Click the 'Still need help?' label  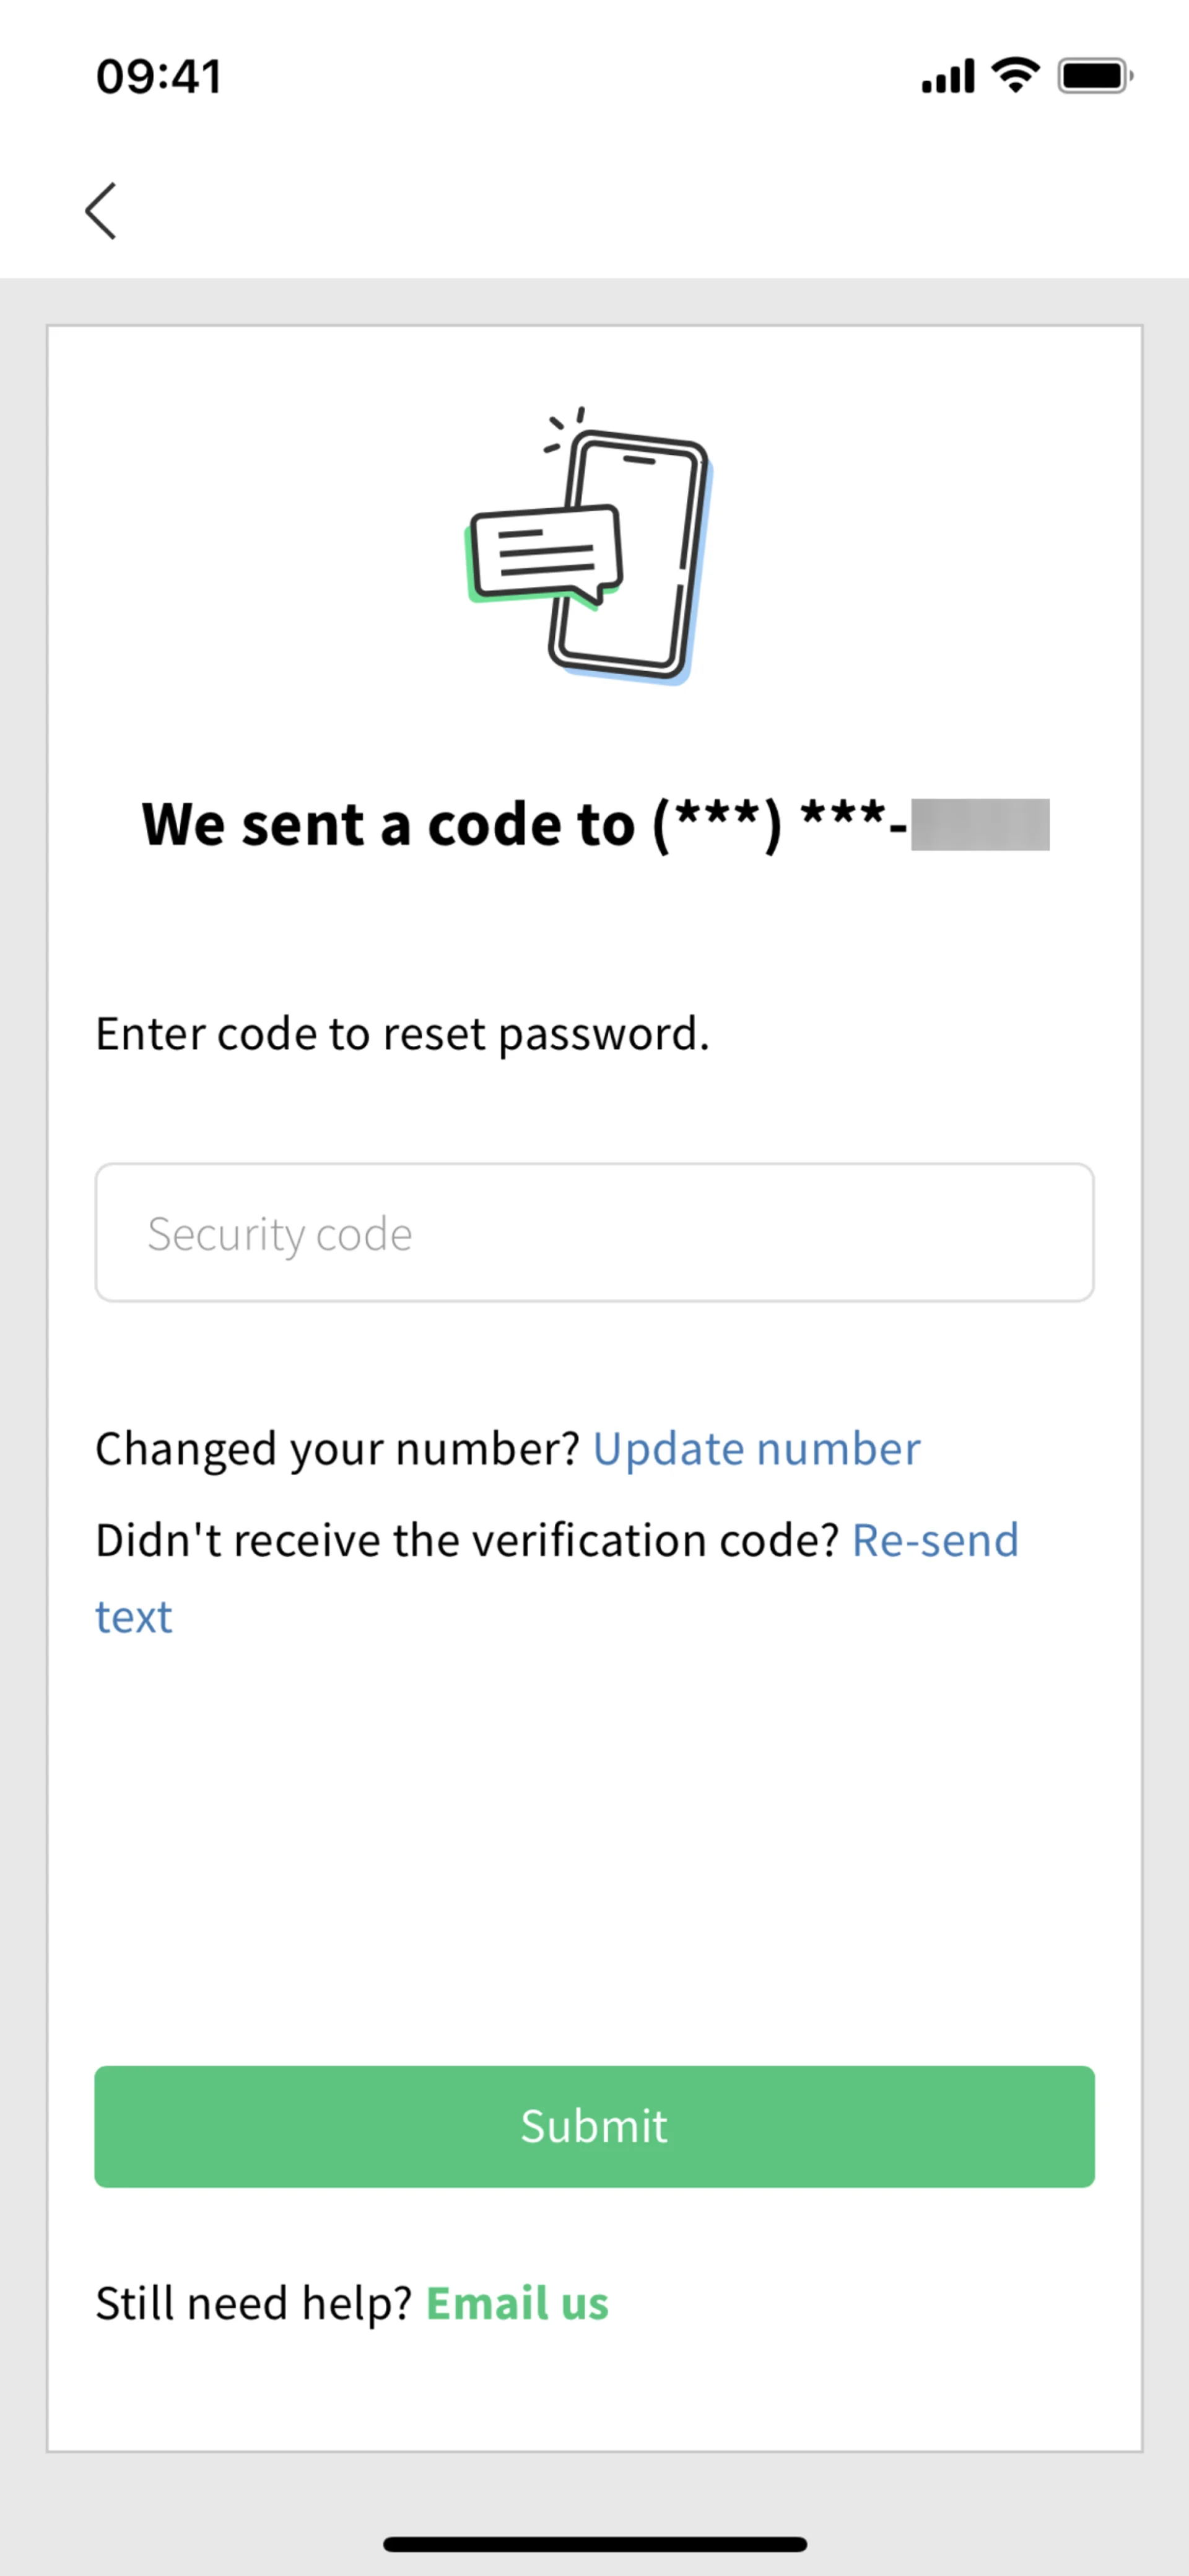tap(254, 2303)
